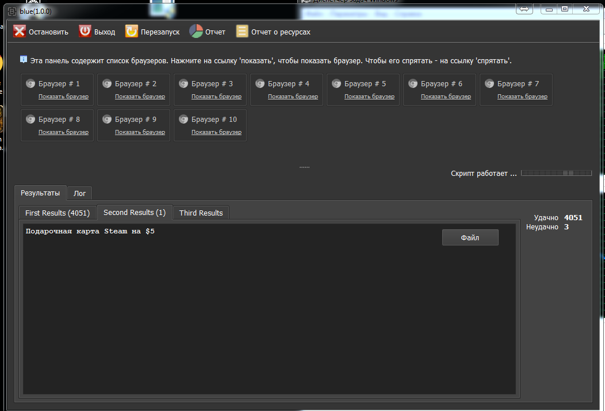Click the Браузер # 5 browser icon
The height and width of the screenshot is (411, 605).
[336, 84]
